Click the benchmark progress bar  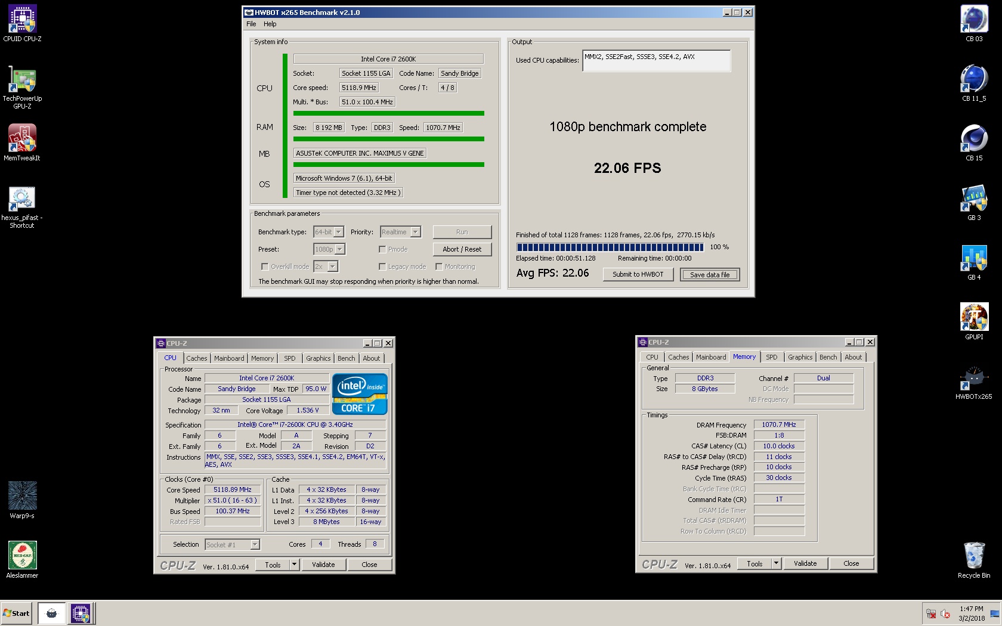[x=610, y=247]
